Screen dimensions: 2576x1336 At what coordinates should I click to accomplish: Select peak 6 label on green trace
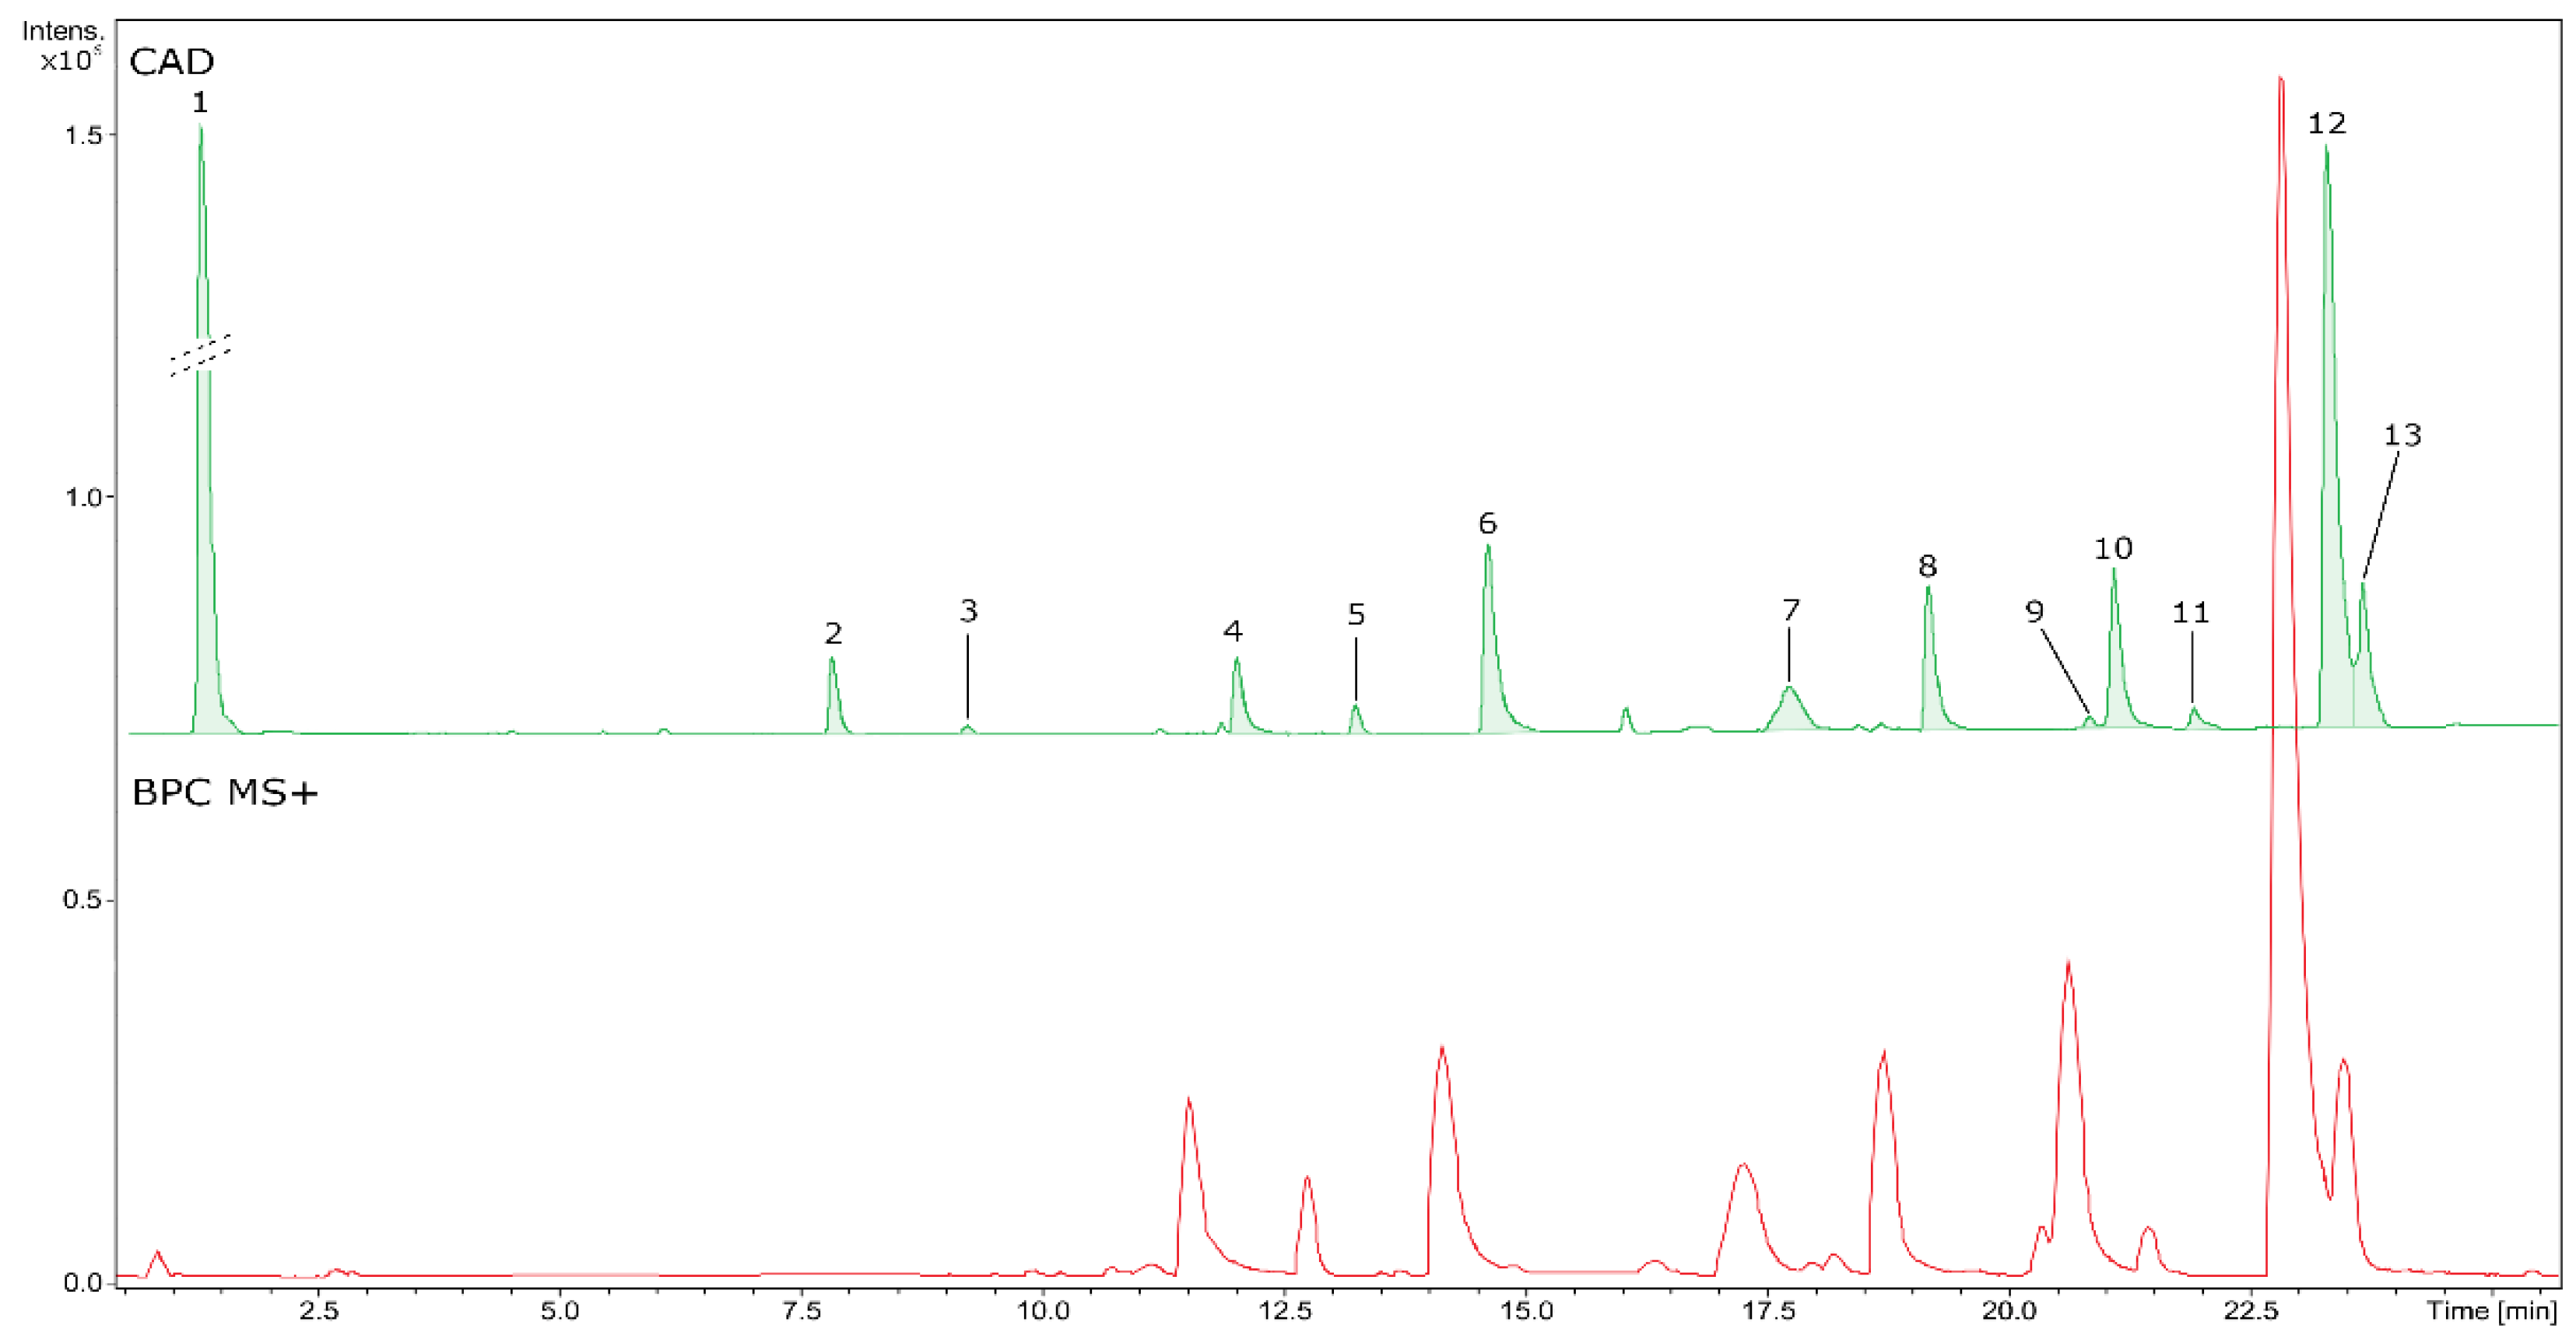click(1487, 523)
